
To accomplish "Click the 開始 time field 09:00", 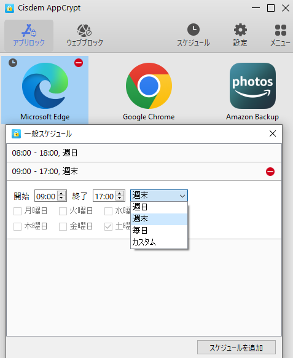I will point(46,196).
